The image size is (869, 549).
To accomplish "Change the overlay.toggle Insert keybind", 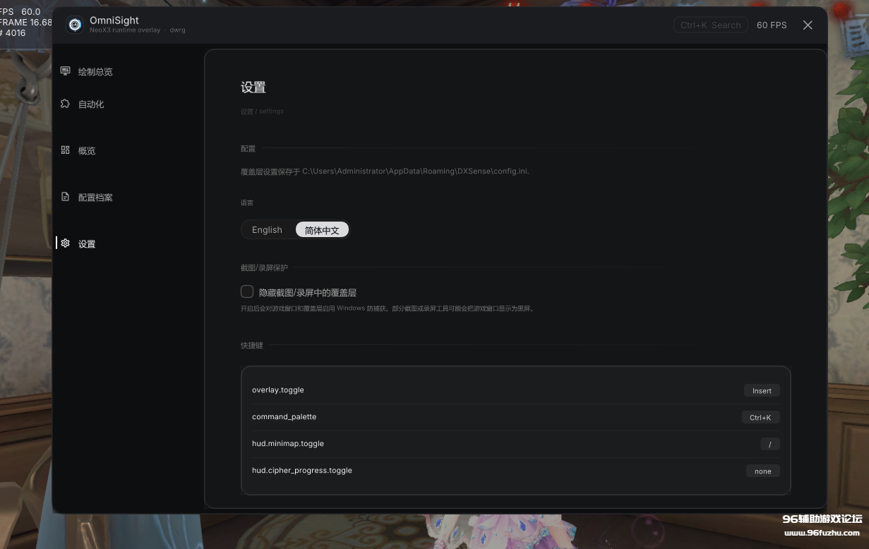I will (762, 390).
